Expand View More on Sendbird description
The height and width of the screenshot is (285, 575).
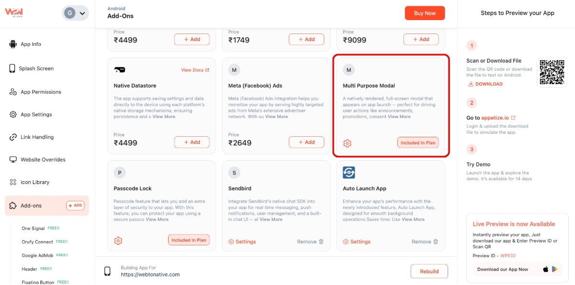[271, 219]
